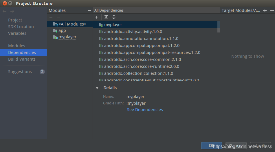
Task: Click the appcompat:1.2.0 library icon
Action: click(x=101, y=46)
